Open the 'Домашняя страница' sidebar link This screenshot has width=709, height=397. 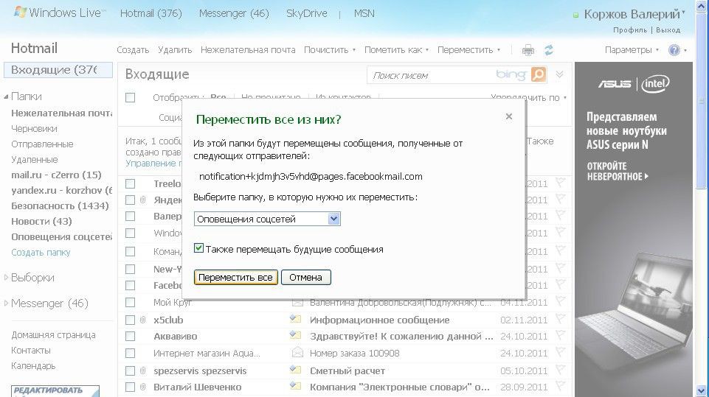click(x=53, y=335)
